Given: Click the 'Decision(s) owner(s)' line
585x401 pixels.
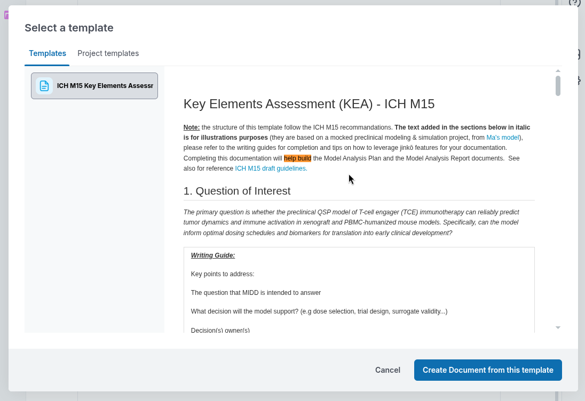Looking at the screenshot, I should 220,330.
